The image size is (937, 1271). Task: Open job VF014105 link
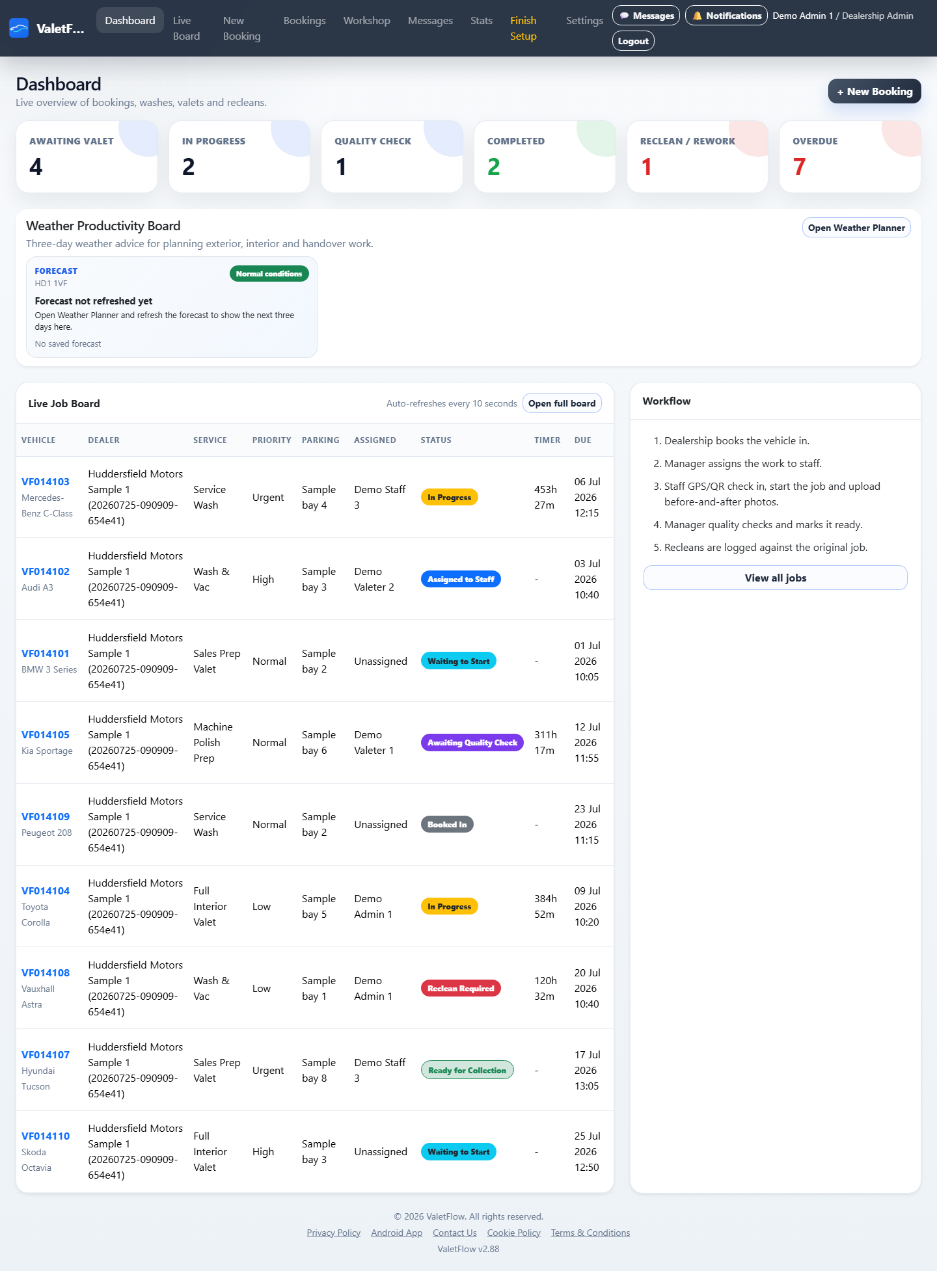pos(46,735)
